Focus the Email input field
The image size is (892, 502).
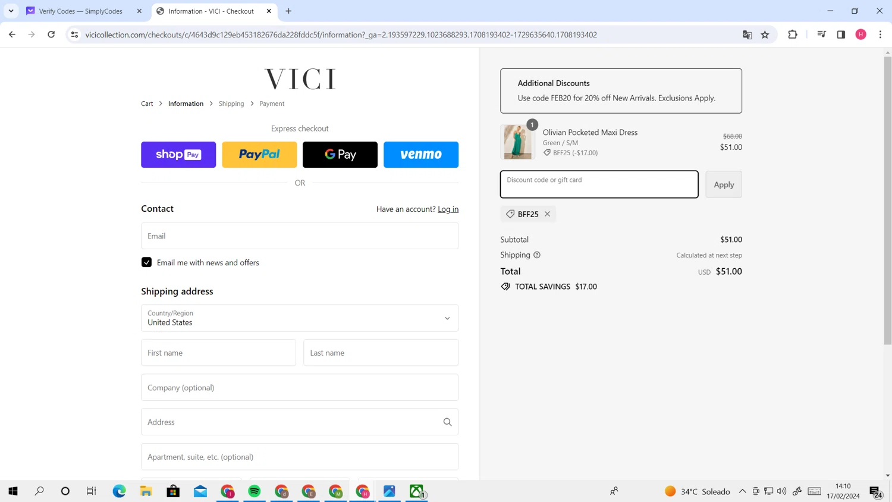point(300,236)
